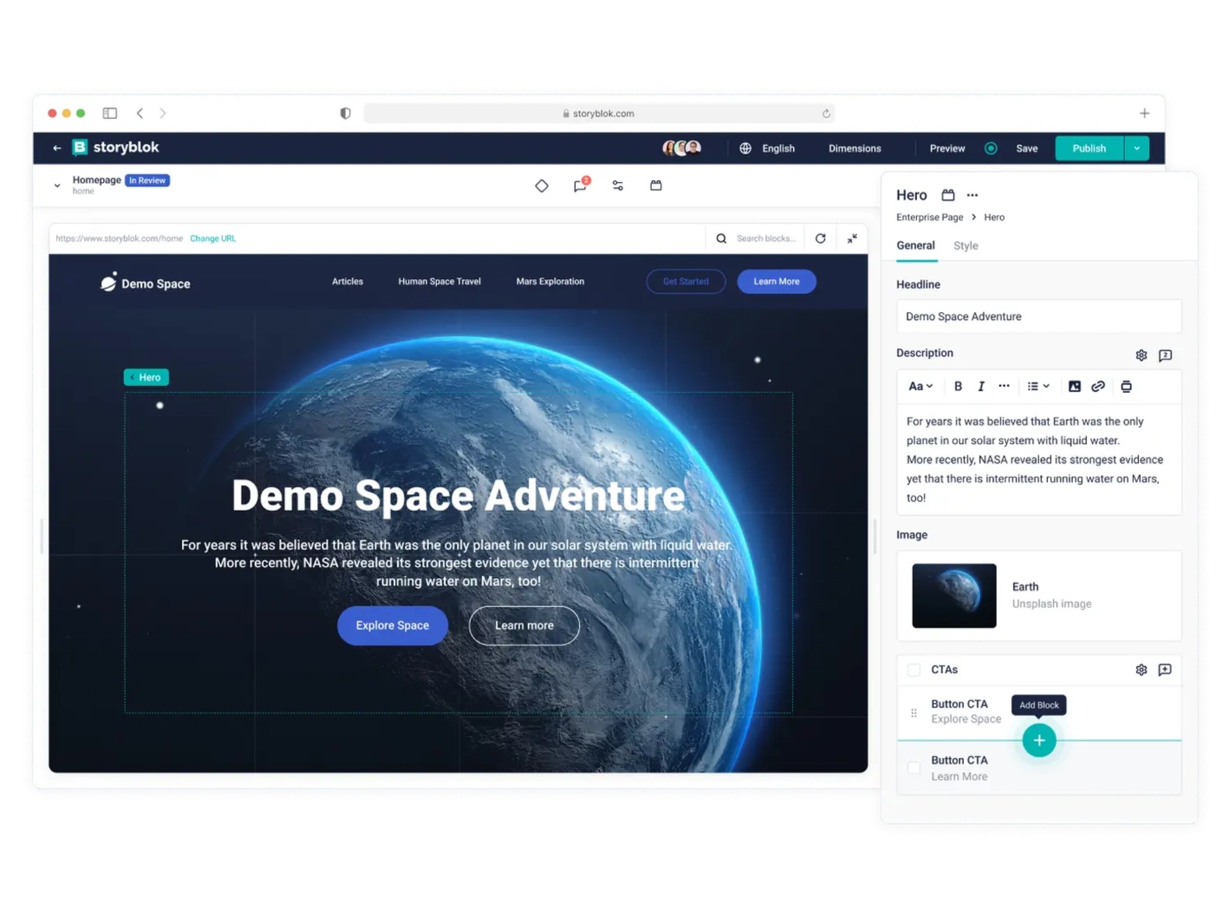Click the diamond blocks icon above the preview
The image size is (1226, 920).
[541, 186]
